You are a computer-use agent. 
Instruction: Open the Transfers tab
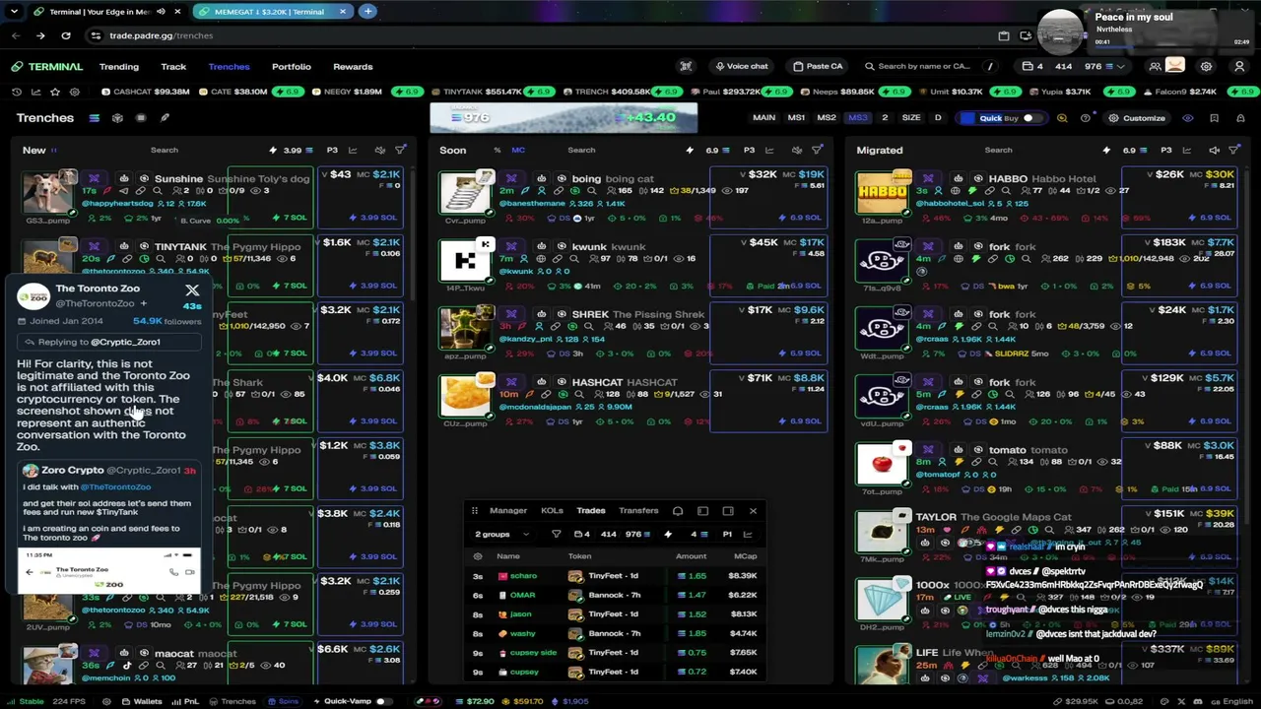point(638,510)
